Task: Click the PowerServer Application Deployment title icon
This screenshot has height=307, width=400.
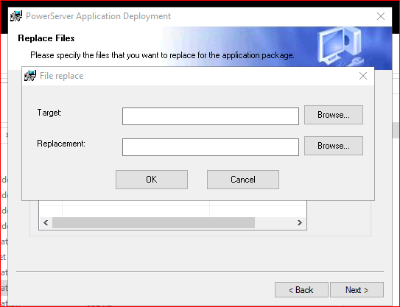Action: pos(16,16)
